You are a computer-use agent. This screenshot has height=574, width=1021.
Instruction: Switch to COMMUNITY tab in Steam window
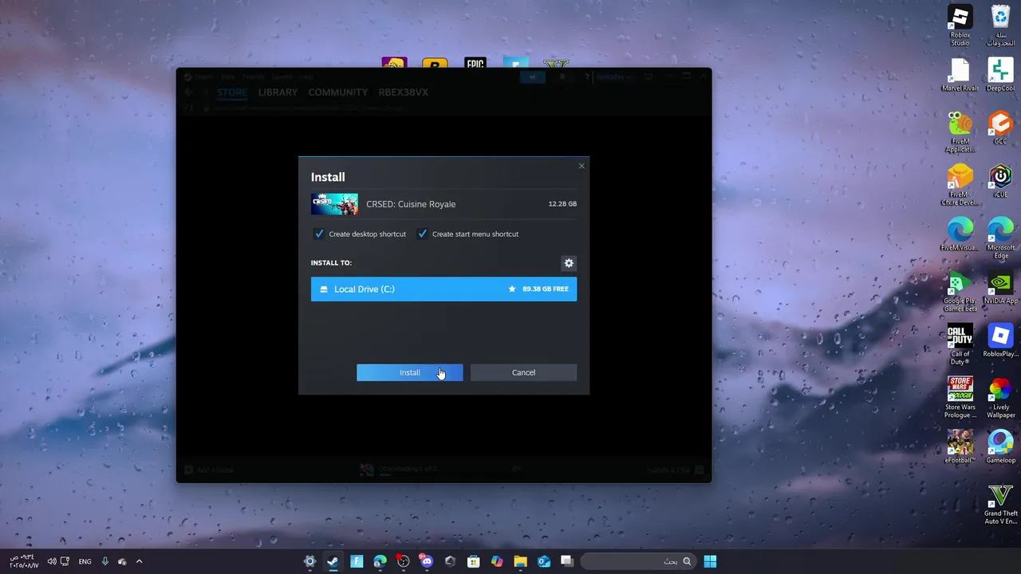pos(338,92)
